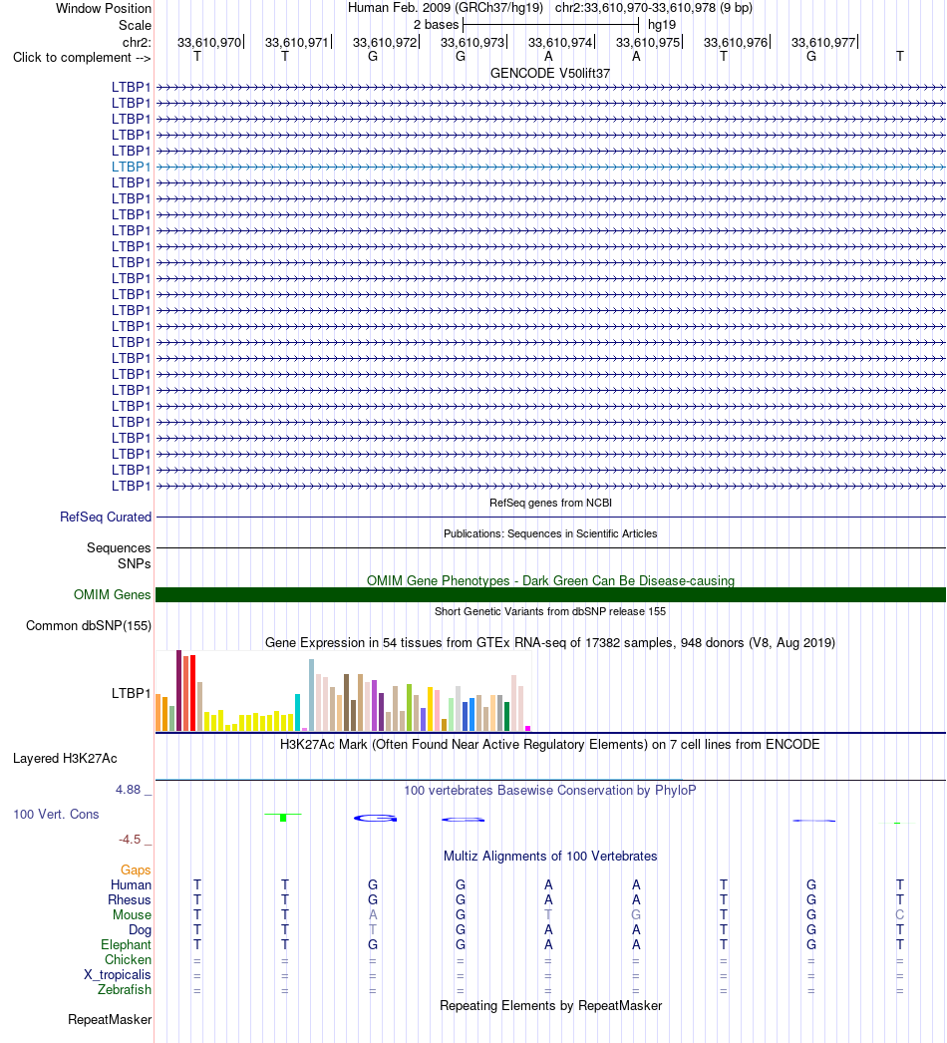Click the 'RepeatMasker' track label
The height and width of the screenshot is (1043, 947).
click(110, 1020)
